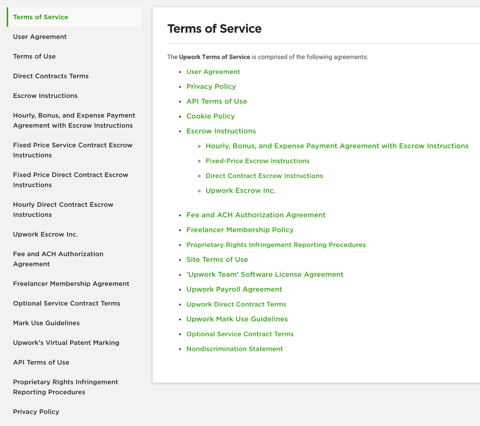The width and height of the screenshot is (480, 426).
Task: Open Fixed Price Direct Contract Escrow Instructions
Action: 71,180
